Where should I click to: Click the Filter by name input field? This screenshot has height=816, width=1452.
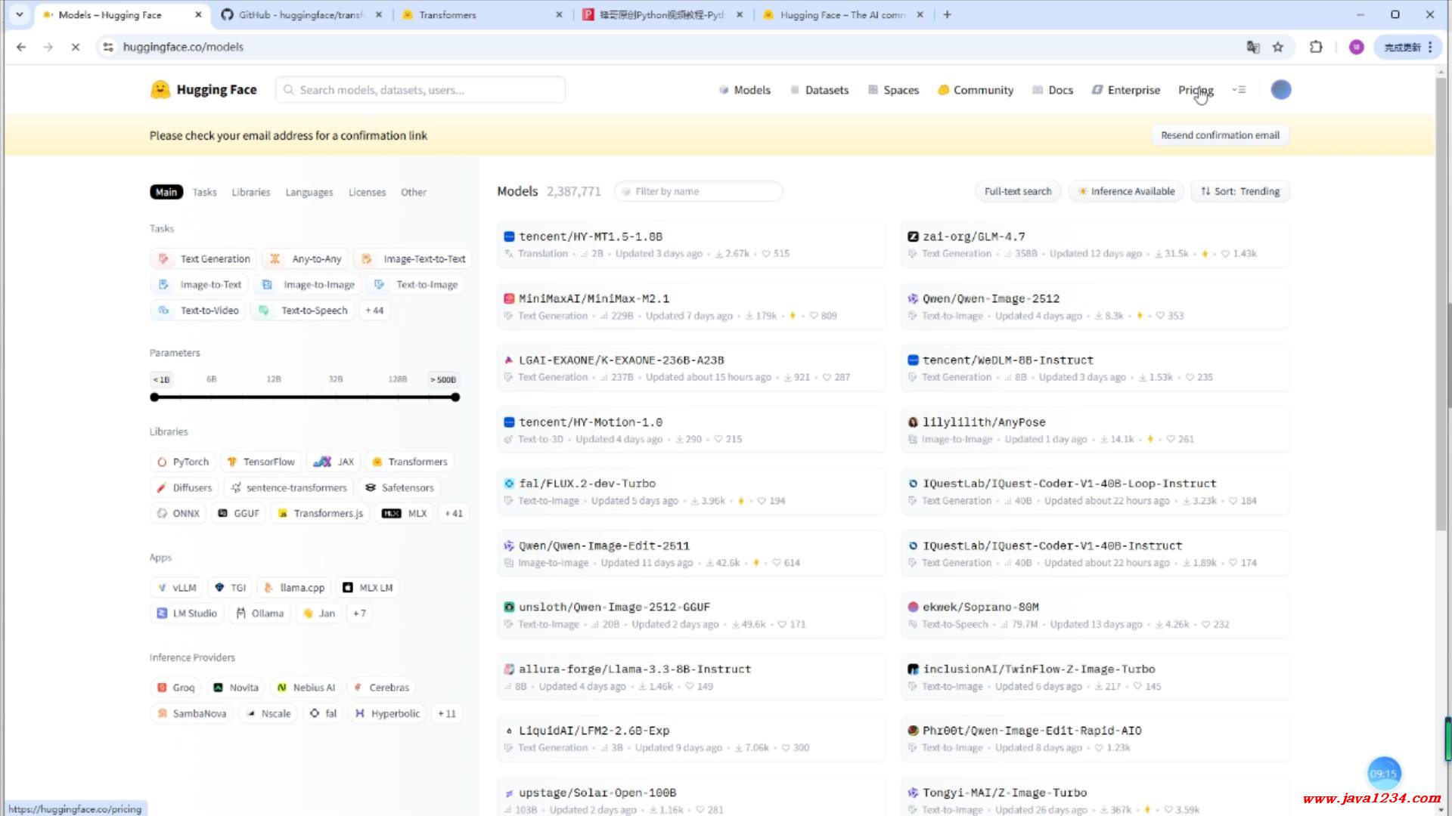tap(700, 191)
